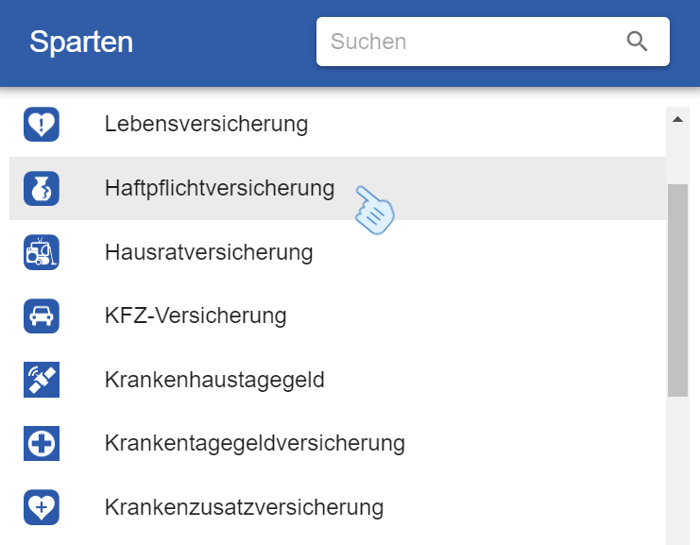Click the Lebensversicherung heart icon
Screen dimensions: 700x545
pyautogui.click(x=42, y=124)
